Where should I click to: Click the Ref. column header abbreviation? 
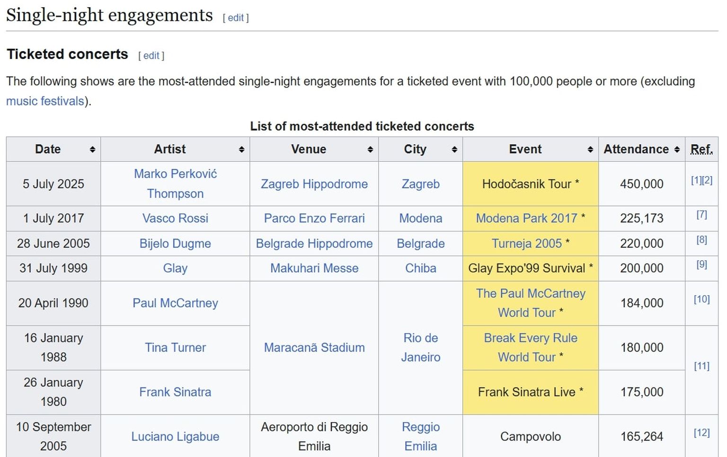tap(701, 149)
